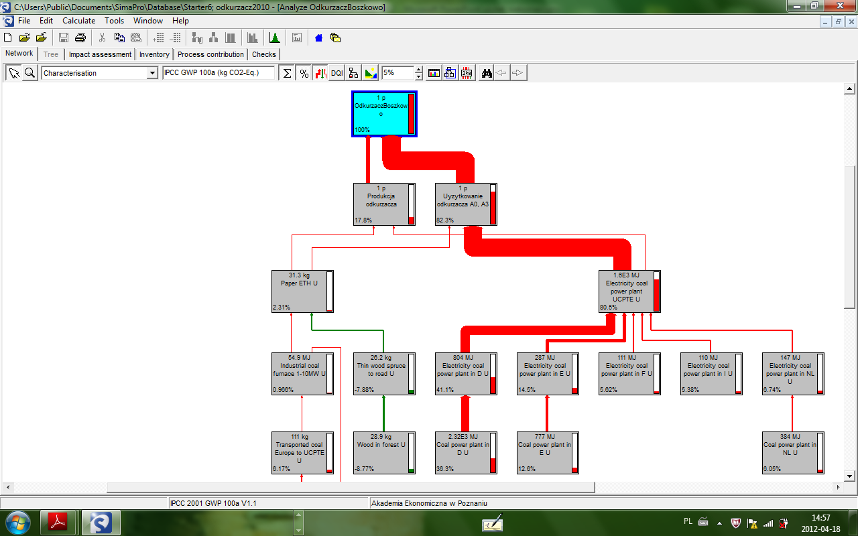This screenshot has width=858, height=536.
Task: Click the SimaPro taskbar button
Action: tap(101, 522)
